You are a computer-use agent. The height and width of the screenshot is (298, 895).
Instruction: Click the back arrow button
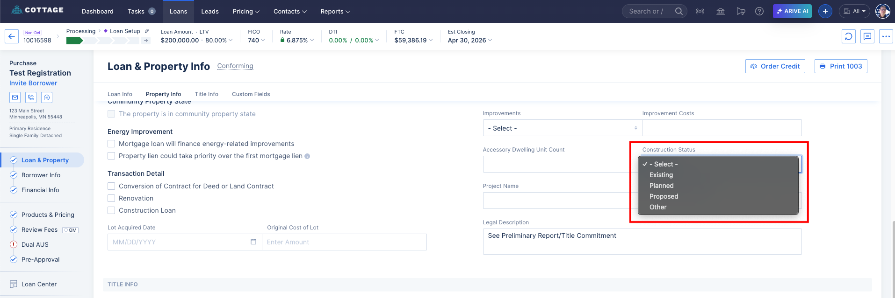coord(12,36)
